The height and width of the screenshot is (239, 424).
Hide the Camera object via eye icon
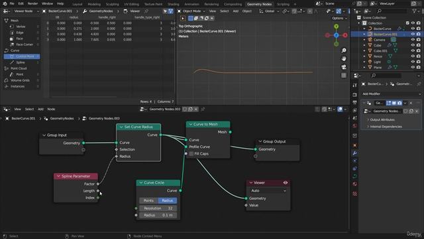(413, 40)
